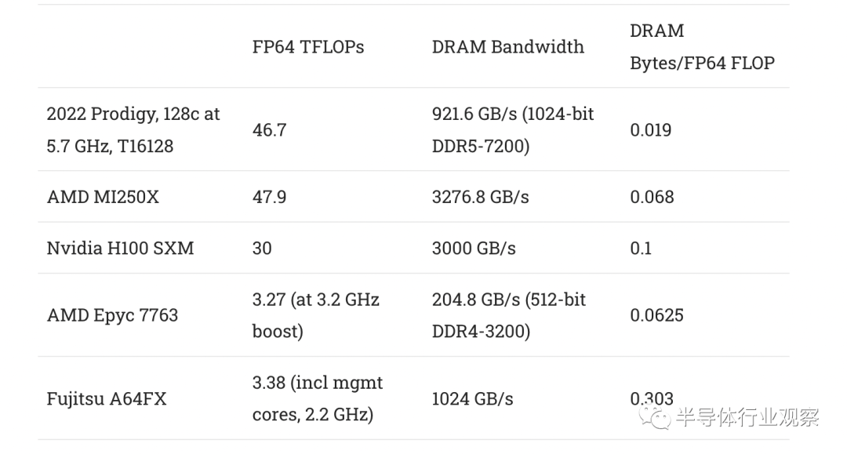Click the DRAM Bandwidth column header
Screen dimensions: 847x454
tap(507, 47)
